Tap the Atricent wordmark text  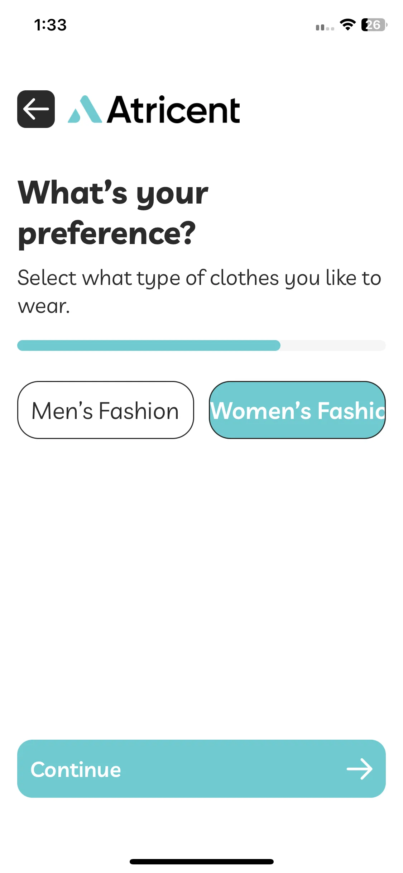[x=174, y=110]
